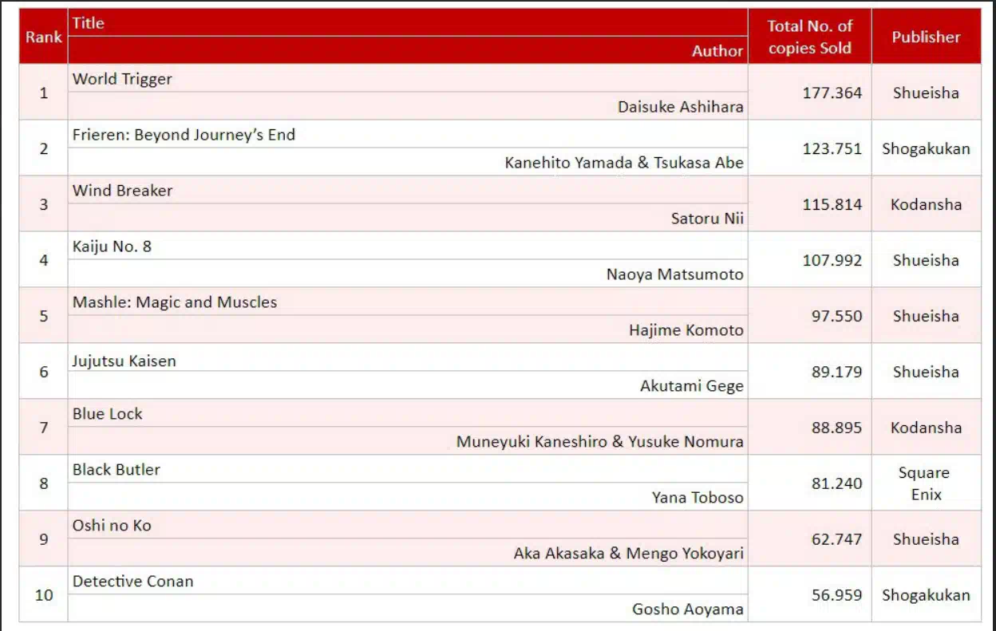This screenshot has width=996, height=631.
Task: Click the 97.550 copies sold value
Action: [836, 316]
